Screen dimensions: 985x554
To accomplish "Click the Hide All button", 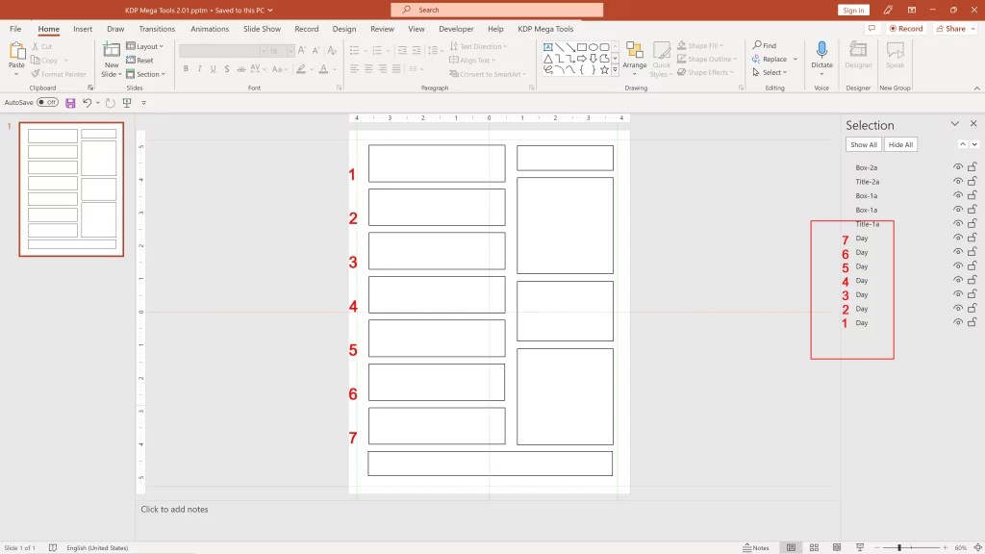I will click(900, 144).
